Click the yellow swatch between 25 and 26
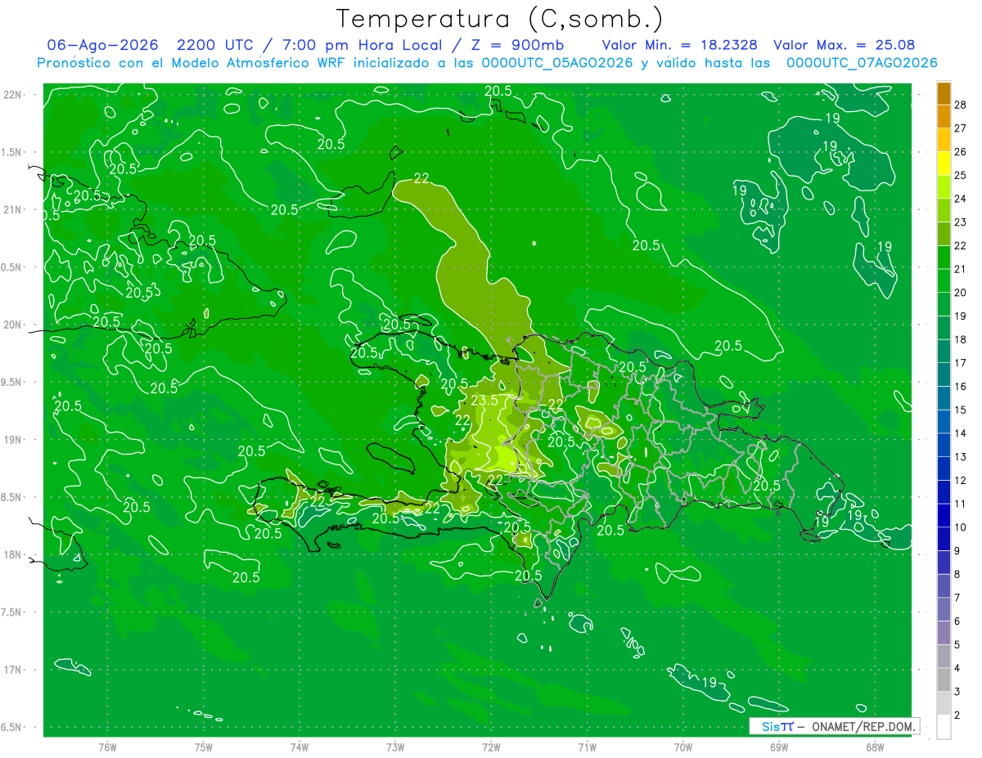982x758 pixels. (x=944, y=164)
